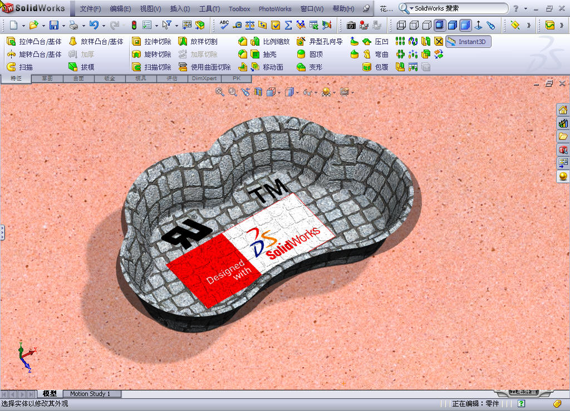Click the Rebuild traffic light icon
Screen dimensions: 570x411
tap(134, 25)
